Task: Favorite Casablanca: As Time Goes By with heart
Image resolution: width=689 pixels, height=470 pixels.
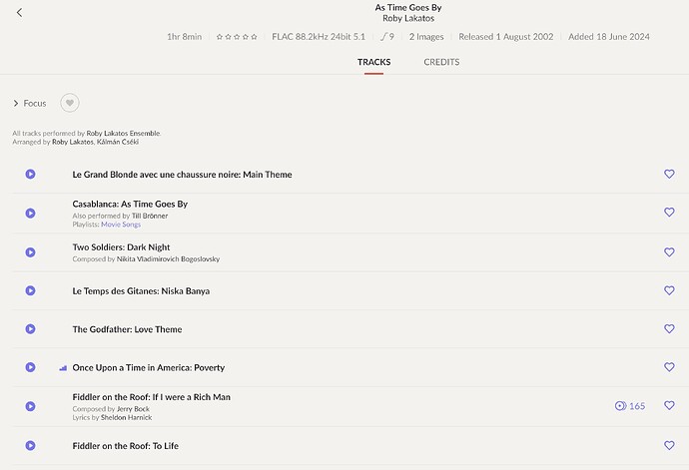Action: 669,213
